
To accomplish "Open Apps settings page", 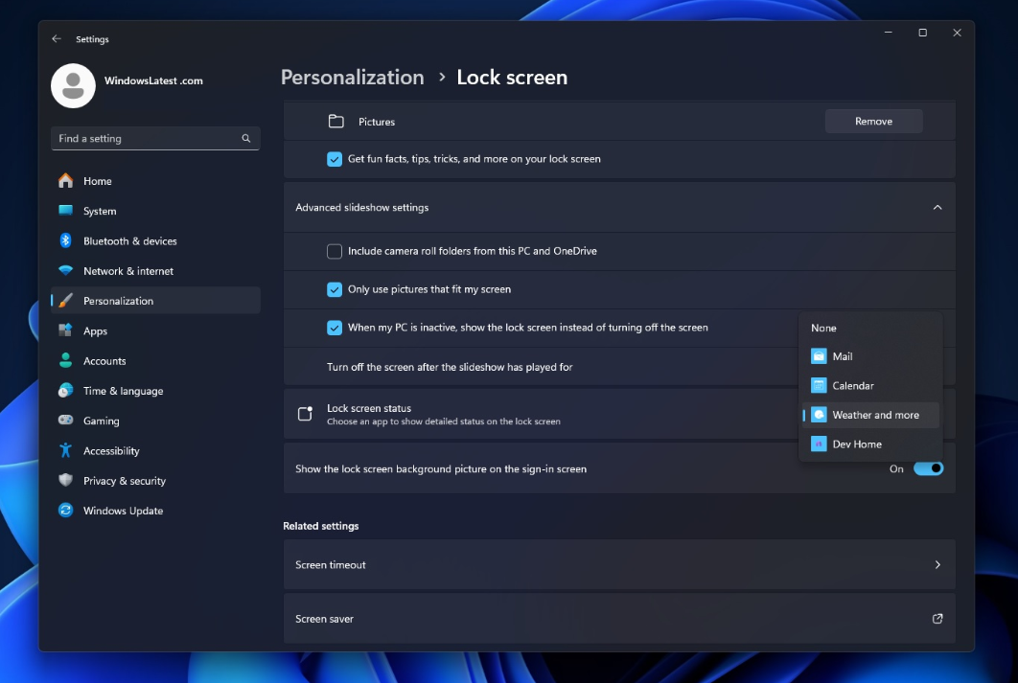I will tap(156, 330).
